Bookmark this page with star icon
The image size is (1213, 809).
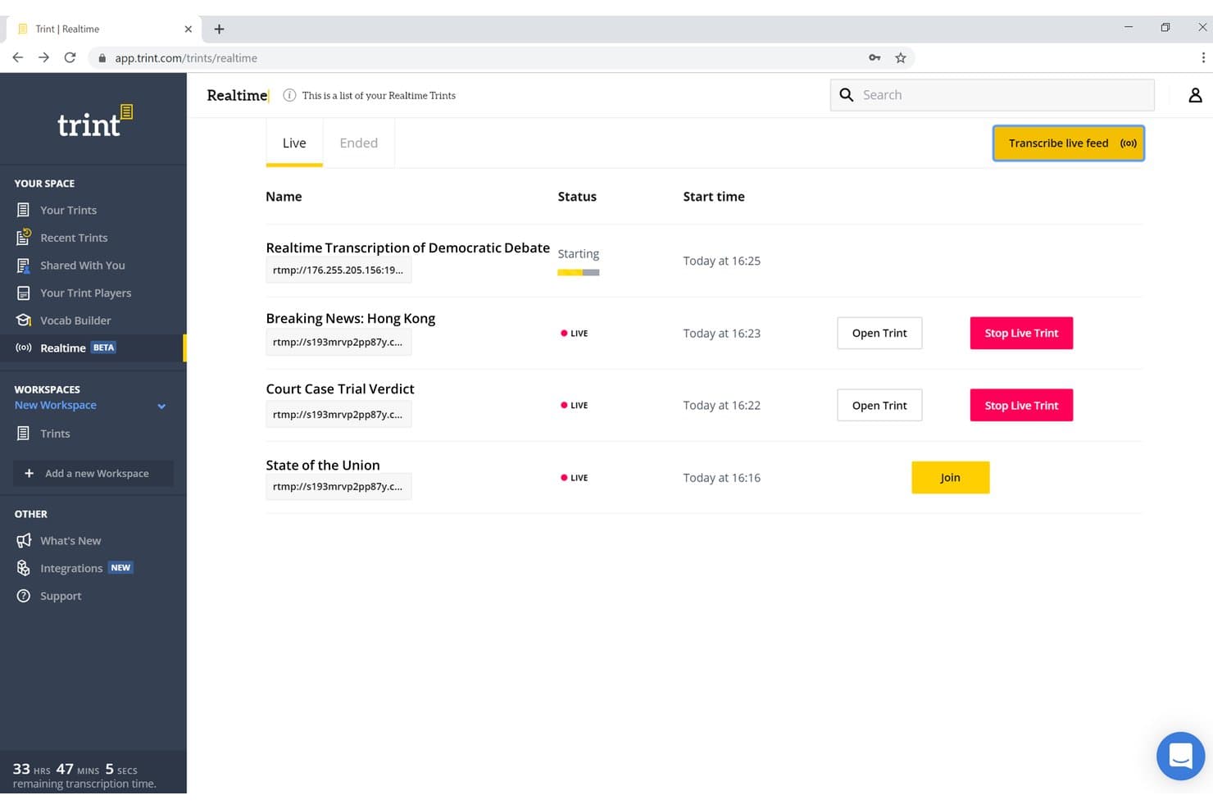901,57
